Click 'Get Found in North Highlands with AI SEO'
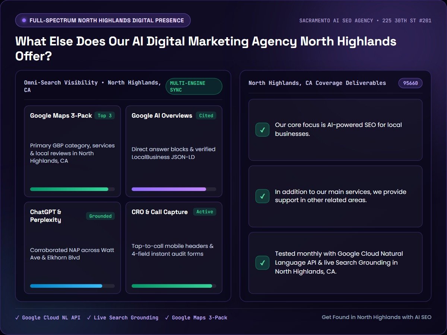Image resolution: width=447 pixels, height=335 pixels. 377,317
